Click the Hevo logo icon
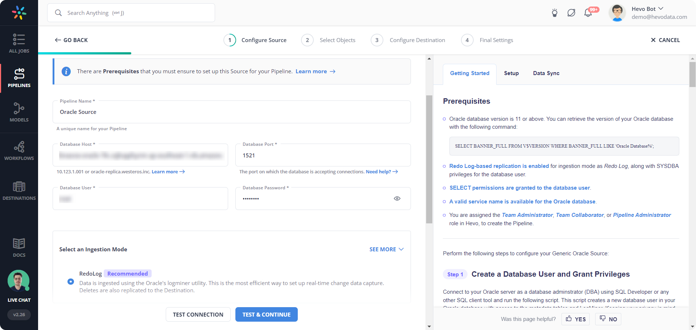 pos(19,13)
